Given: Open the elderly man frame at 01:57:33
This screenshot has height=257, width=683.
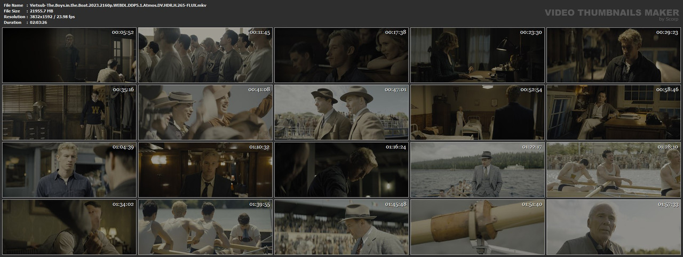Looking at the screenshot, I should [614, 227].
